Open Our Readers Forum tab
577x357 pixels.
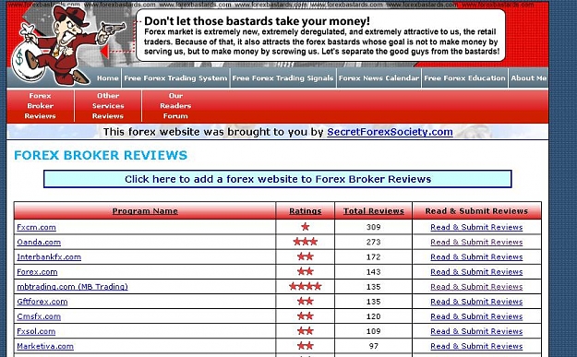175,106
